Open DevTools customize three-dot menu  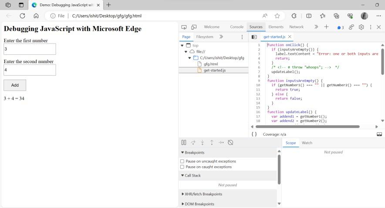(371, 27)
